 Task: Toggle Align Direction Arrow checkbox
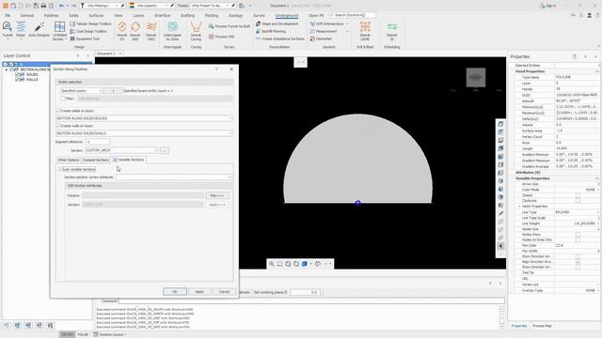click(578, 262)
